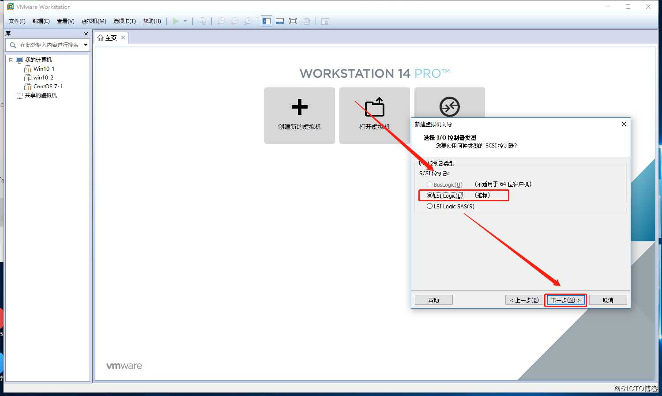Select the LSI Logic SAS(S) radio button

click(x=429, y=206)
